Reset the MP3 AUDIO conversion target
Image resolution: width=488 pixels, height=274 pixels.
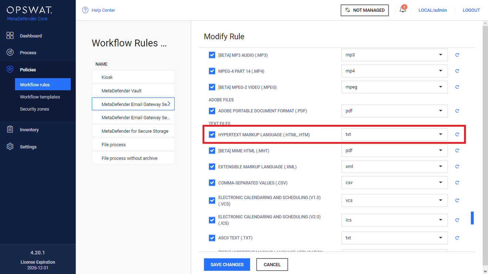tap(457, 55)
